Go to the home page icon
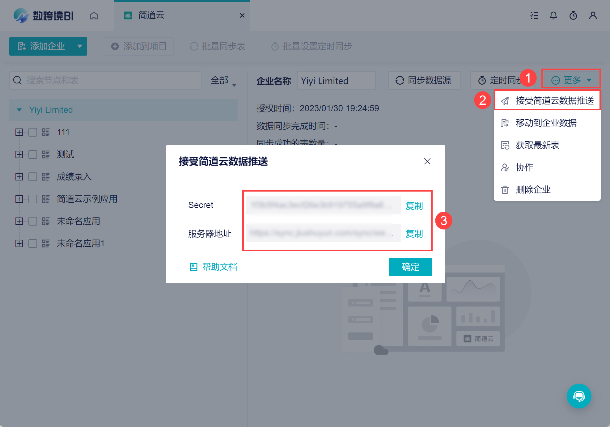This screenshot has width=610, height=427. click(94, 15)
